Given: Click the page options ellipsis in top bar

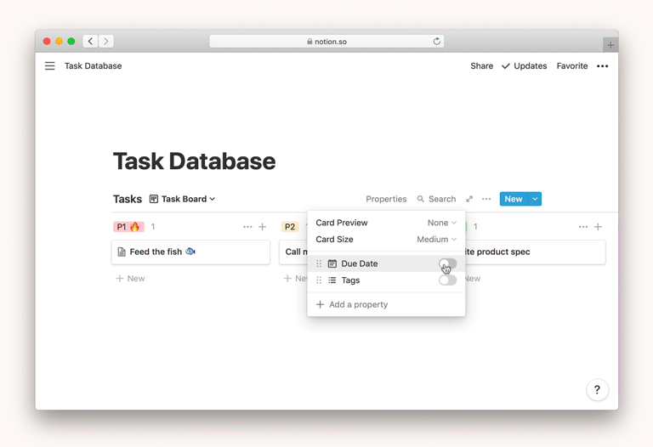Looking at the screenshot, I should point(602,66).
